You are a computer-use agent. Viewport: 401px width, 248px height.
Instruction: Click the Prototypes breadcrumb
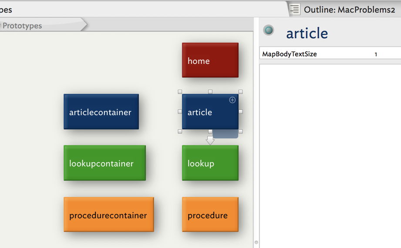[x=23, y=26]
